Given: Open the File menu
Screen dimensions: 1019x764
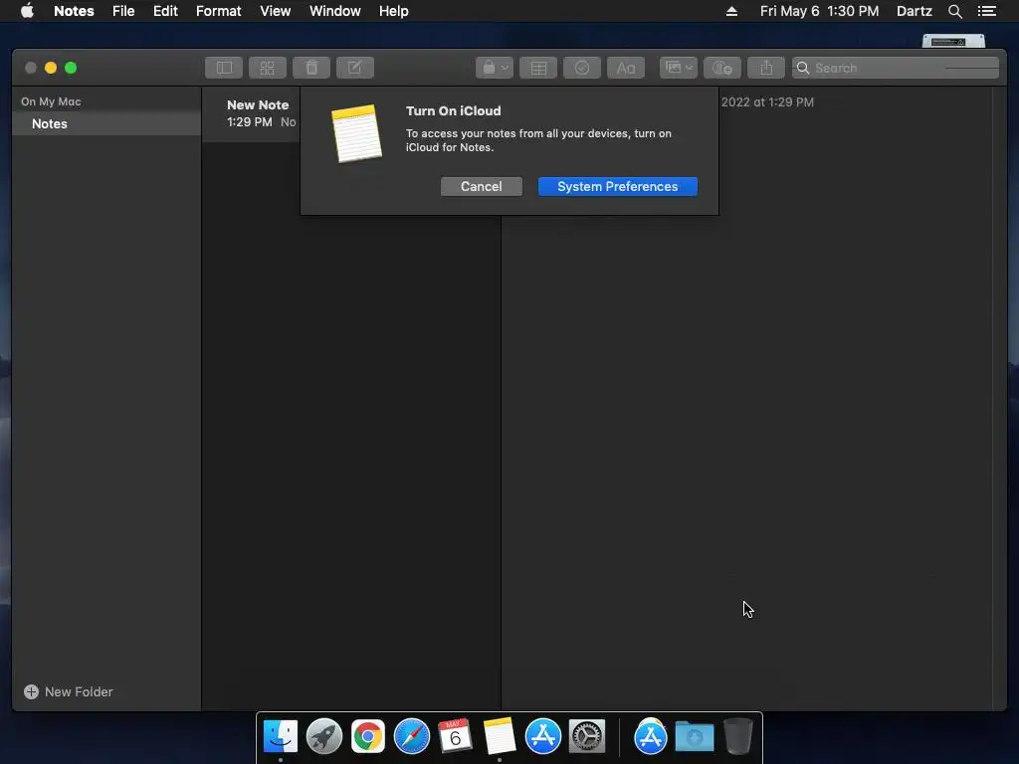Looking at the screenshot, I should pyautogui.click(x=123, y=11).
